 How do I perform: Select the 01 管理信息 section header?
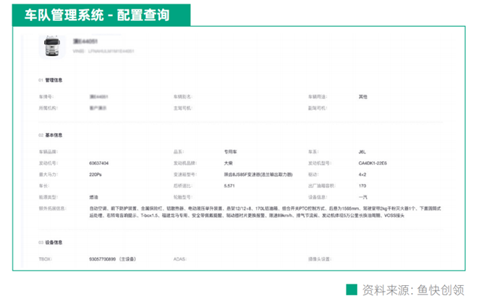pos(51,80)
